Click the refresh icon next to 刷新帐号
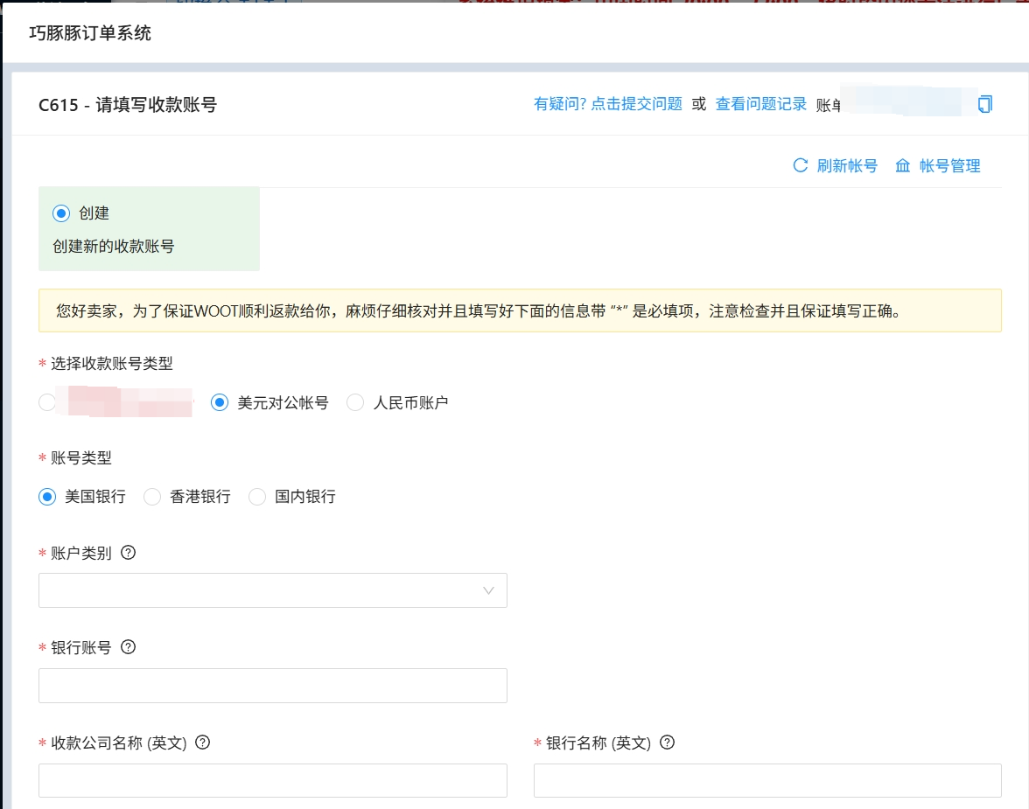The width and height of the screenshot is (1029, 809). click(800, 165)
